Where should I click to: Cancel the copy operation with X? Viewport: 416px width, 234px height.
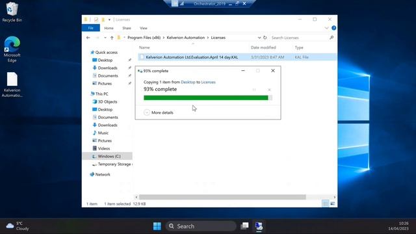(x=269, y=90)
